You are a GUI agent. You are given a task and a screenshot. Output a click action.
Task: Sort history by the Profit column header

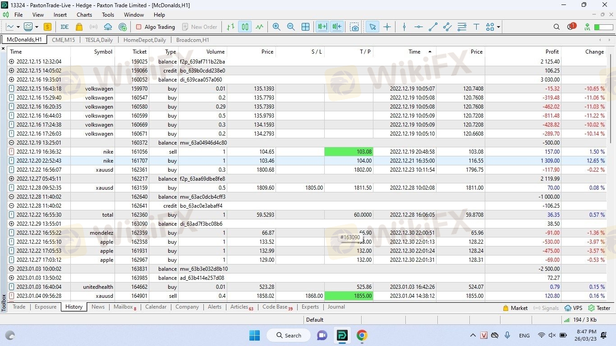(x=552, y=52)
